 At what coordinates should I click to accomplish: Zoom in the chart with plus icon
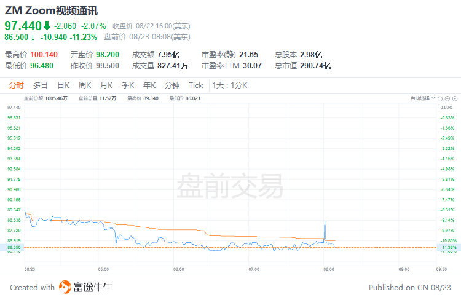pyautogui.click(x=455, y=98)
